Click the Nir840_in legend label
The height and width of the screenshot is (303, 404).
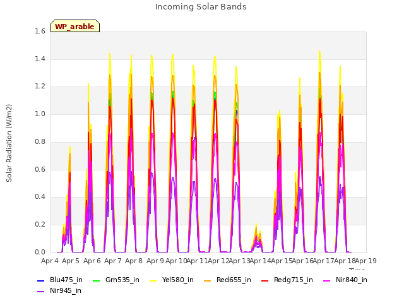[x=352, y=280]
